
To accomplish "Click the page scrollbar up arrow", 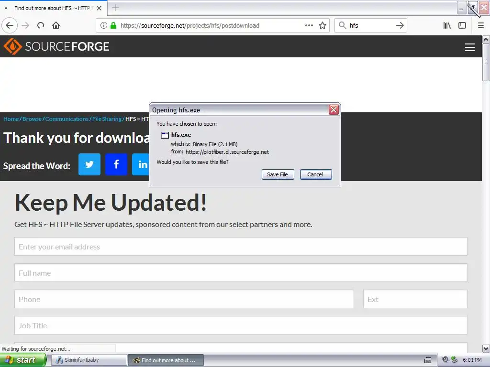I will (486, 39).
